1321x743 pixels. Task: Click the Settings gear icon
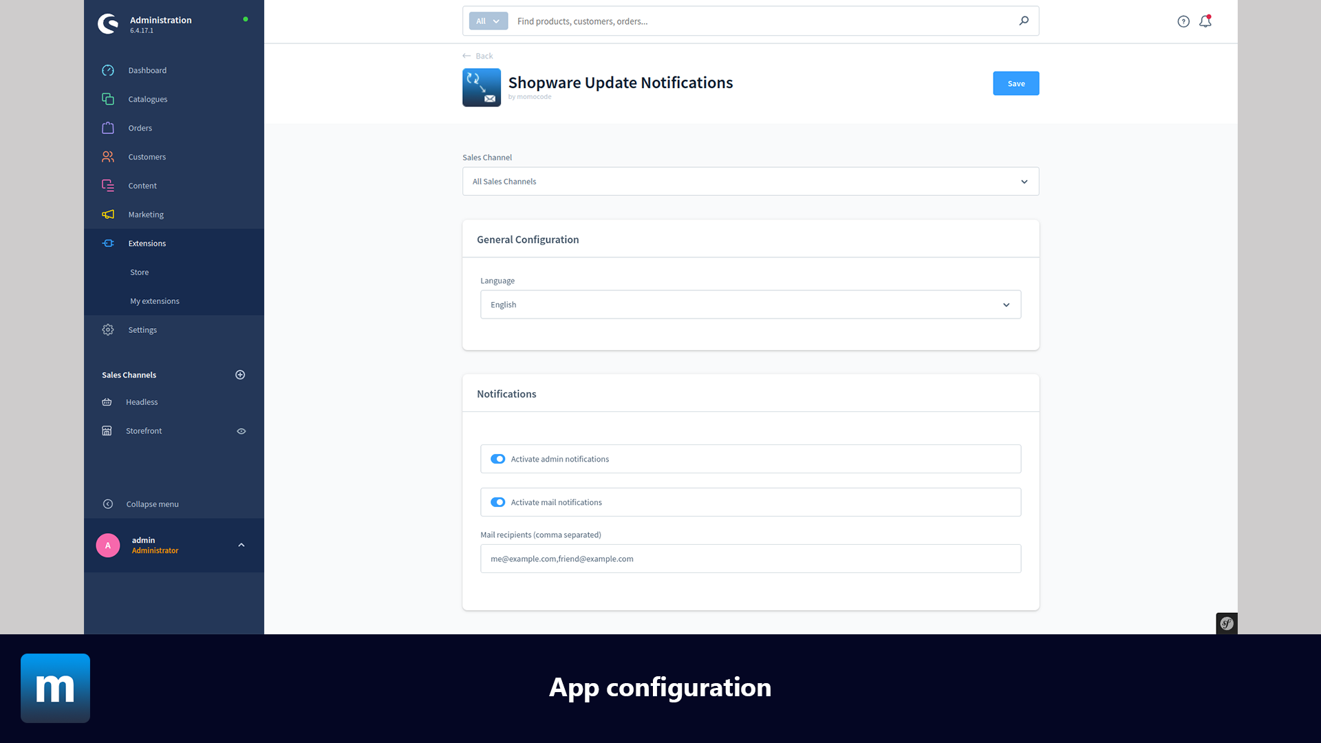pyautogui.click(x=107, y=330)
